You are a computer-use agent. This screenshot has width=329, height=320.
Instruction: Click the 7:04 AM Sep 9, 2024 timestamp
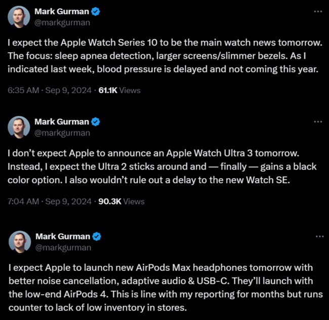pyautogui.click(x=50, y=202)
